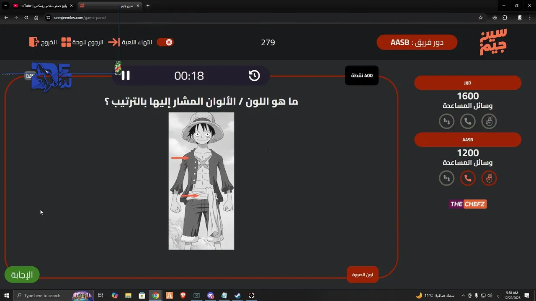Open the browser extensions puzzle icon
The width and height of the screenshot is (536, 301).
click(x=505, y=18)
